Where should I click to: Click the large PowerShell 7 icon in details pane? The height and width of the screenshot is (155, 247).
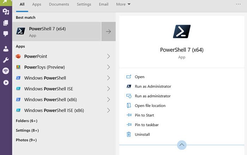point(182,32)
